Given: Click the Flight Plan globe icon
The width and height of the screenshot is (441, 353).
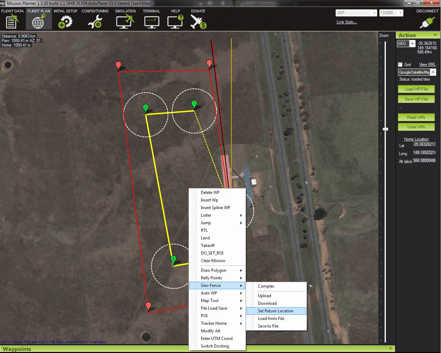Looking at the screenshot, I should click(x=39, y=21).
